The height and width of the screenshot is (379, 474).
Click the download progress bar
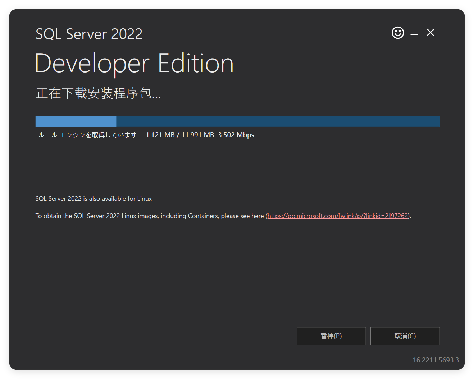coord(237,121)
